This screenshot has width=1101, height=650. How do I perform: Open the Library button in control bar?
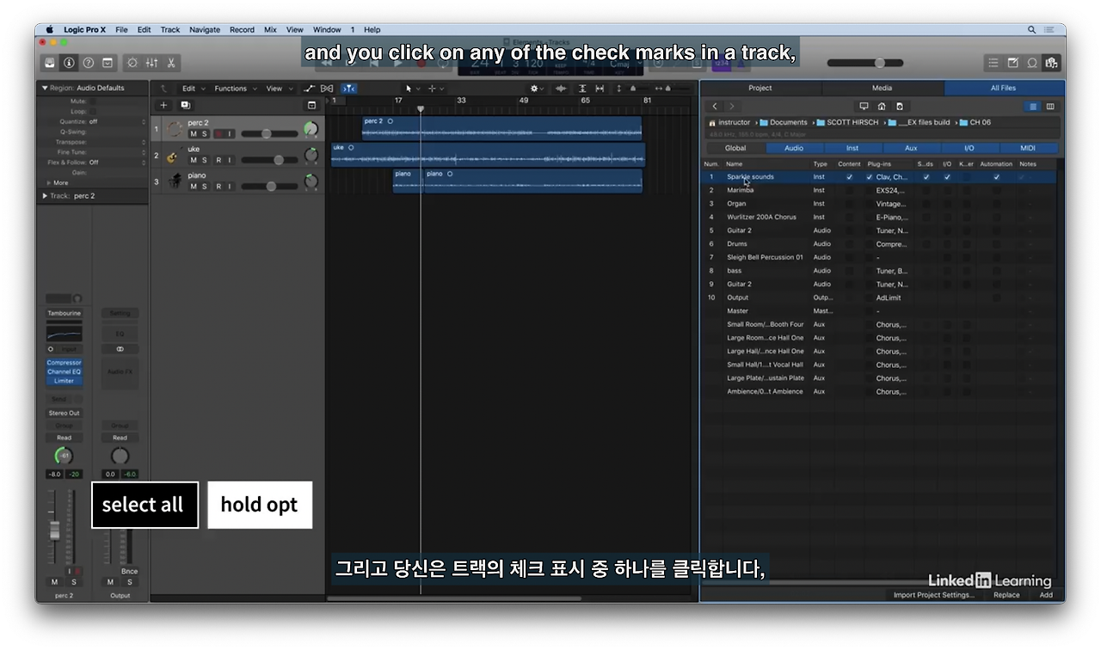pos(50,63)
